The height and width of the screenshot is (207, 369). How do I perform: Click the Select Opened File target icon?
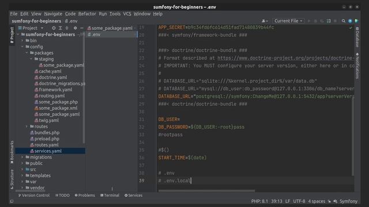tap(54, 28)
